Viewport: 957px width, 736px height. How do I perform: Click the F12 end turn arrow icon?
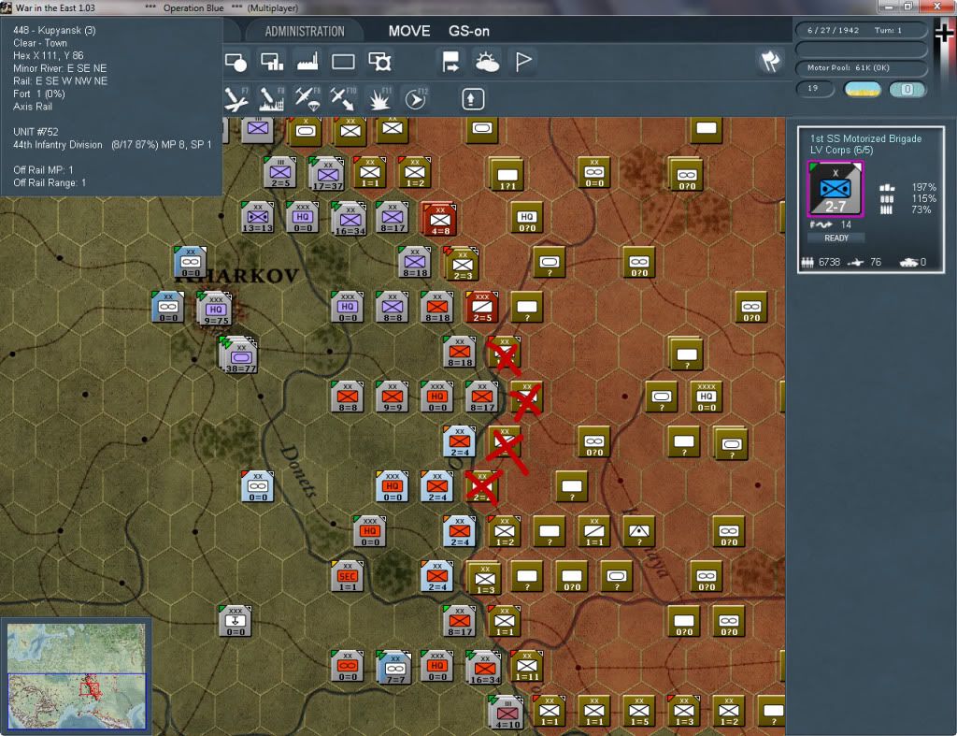tap(416, 99)
